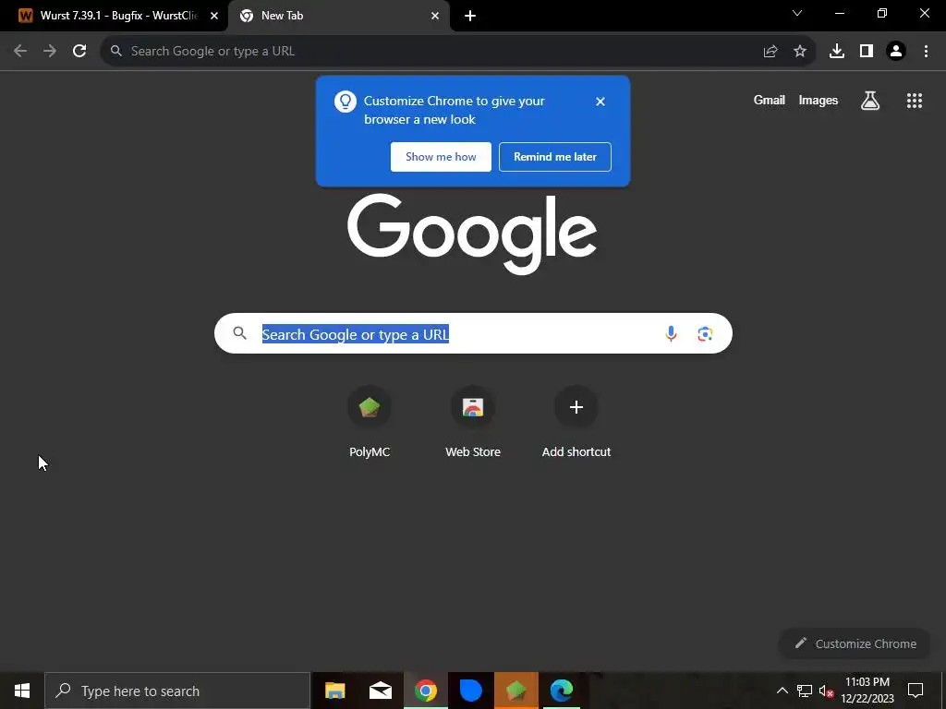946x709 pixels.
Task: Start voice search with the microphone icon
Action: [x=671, y=334]
